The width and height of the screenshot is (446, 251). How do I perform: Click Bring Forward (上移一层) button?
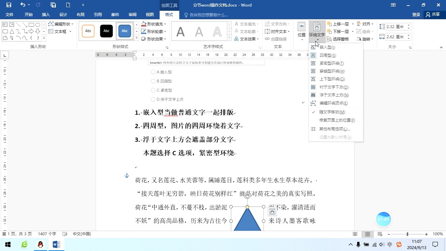338,24
